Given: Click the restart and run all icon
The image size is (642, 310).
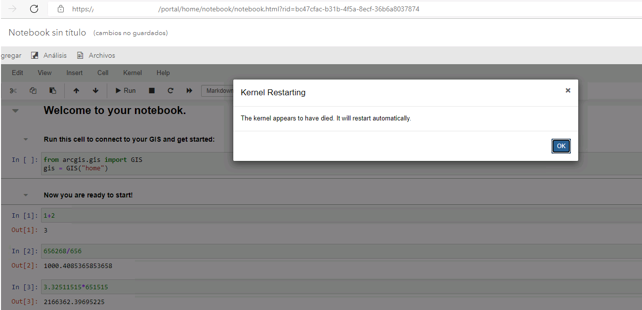Looking at the screenshot, I should 188,90.
